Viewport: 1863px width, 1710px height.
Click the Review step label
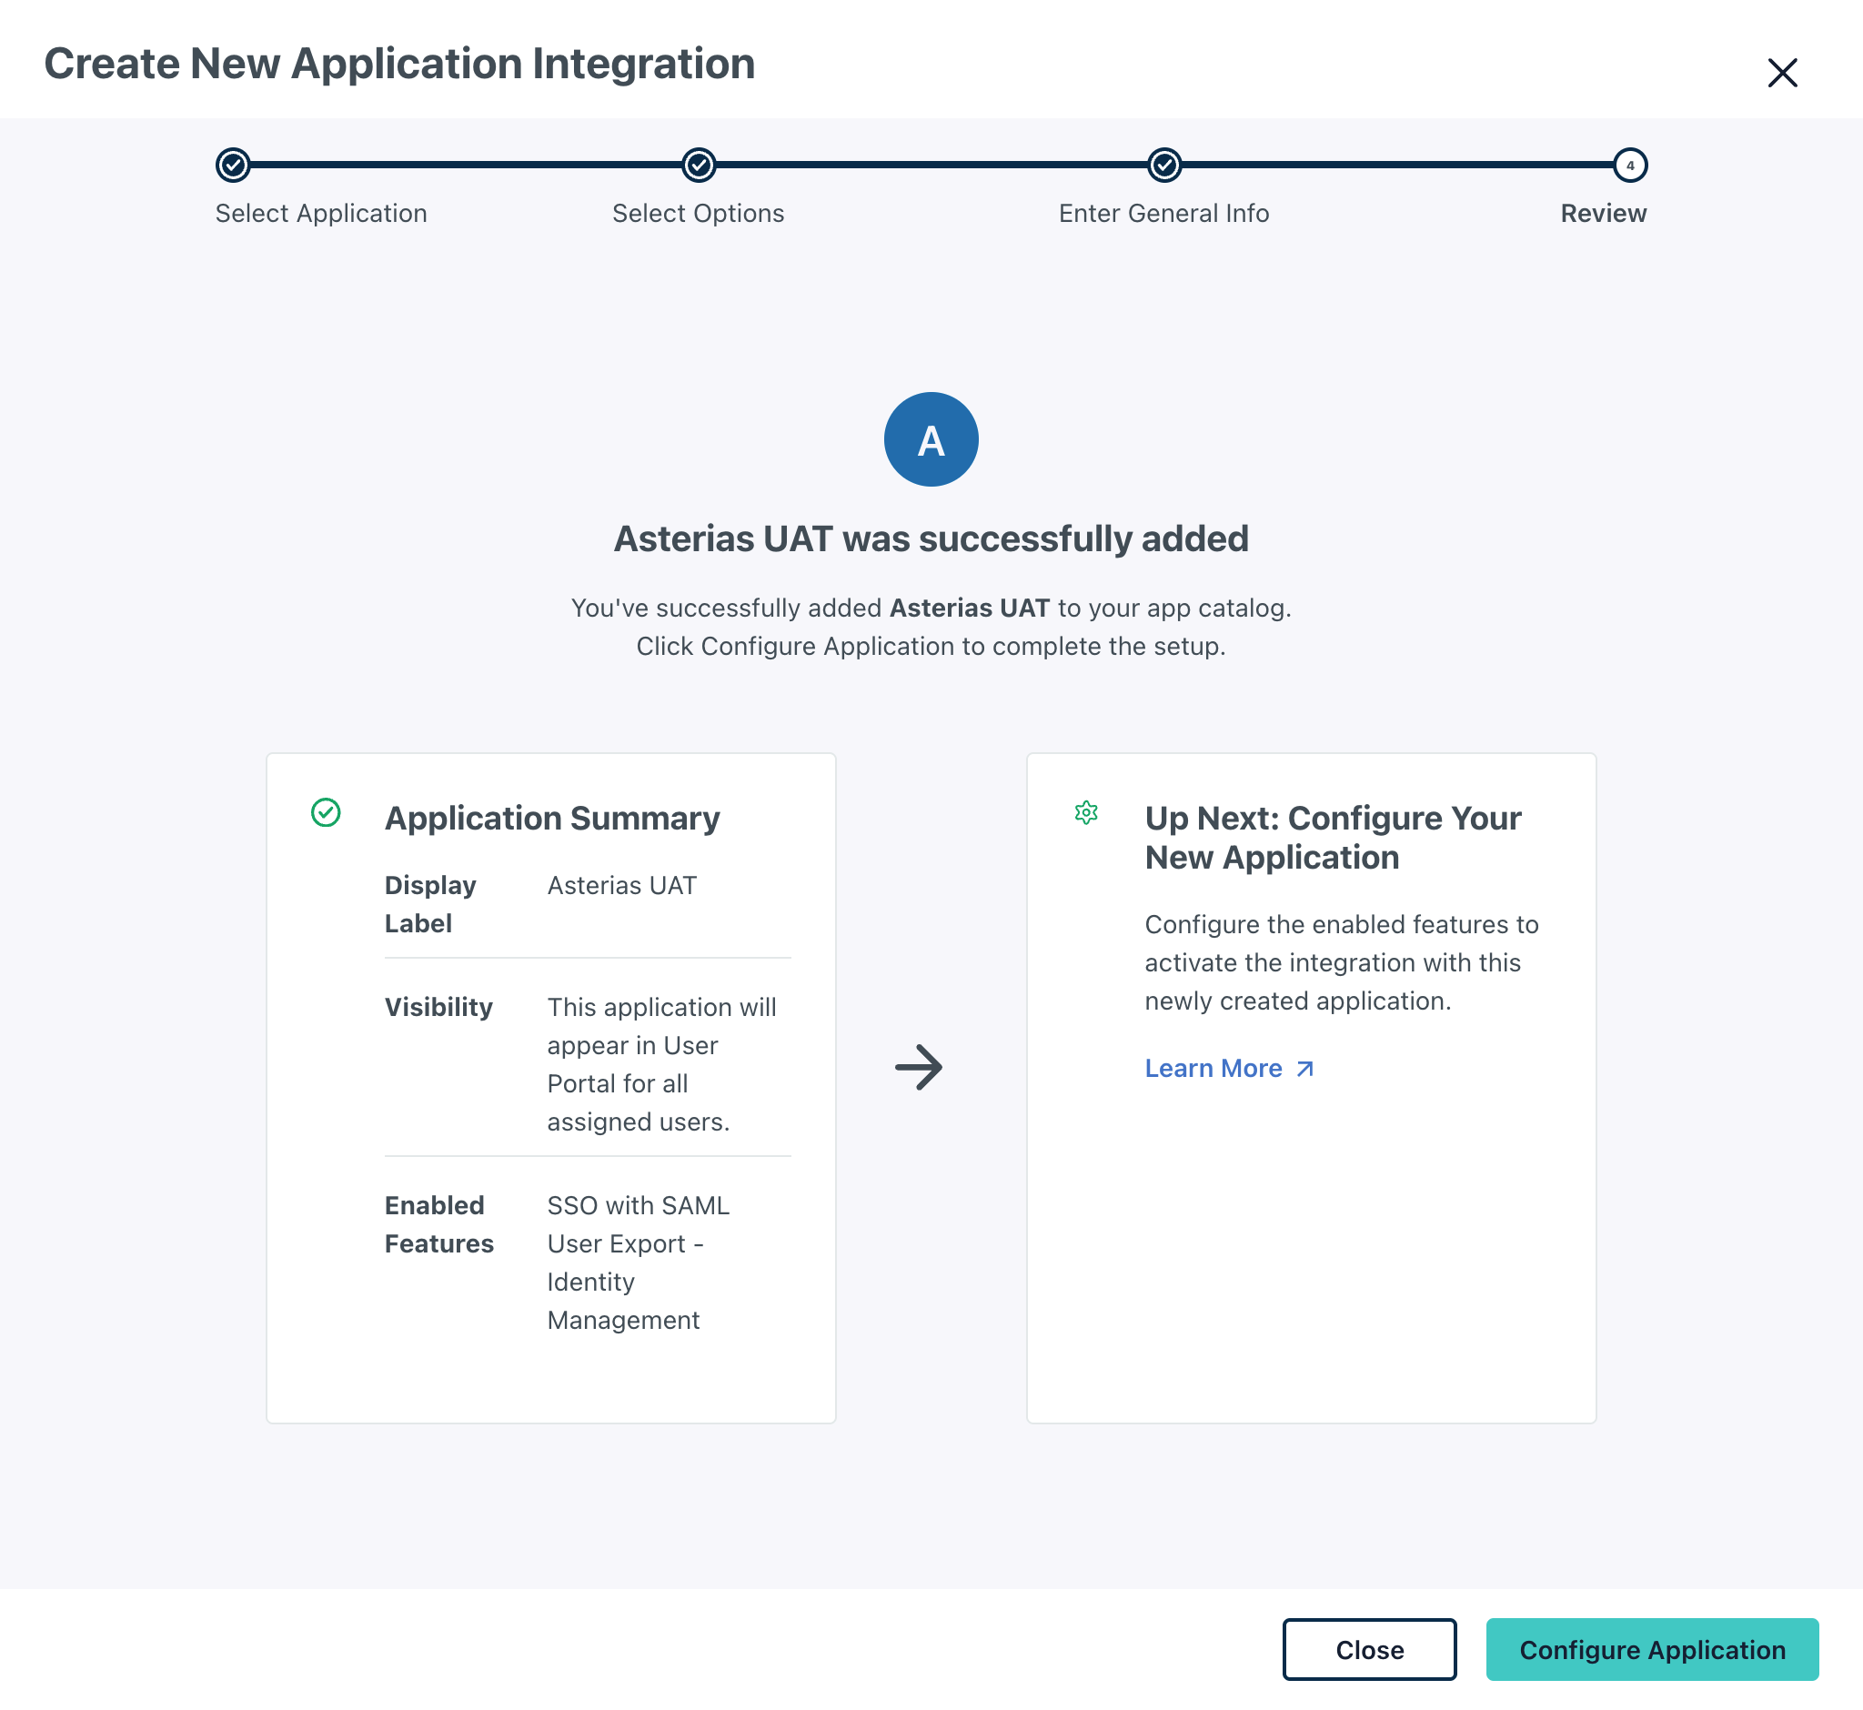tap(1603, 213)
